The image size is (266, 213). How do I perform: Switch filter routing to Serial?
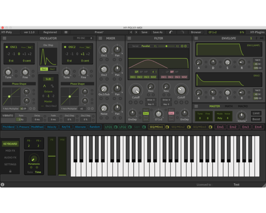coord(135,46)
